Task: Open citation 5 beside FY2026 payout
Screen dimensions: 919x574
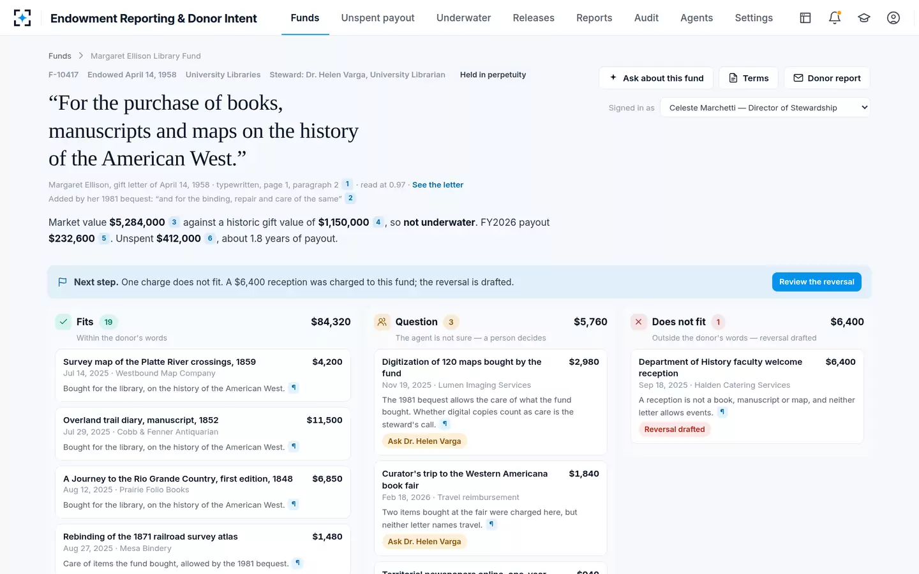Action: pyautogui.click(x=103, y=239)
